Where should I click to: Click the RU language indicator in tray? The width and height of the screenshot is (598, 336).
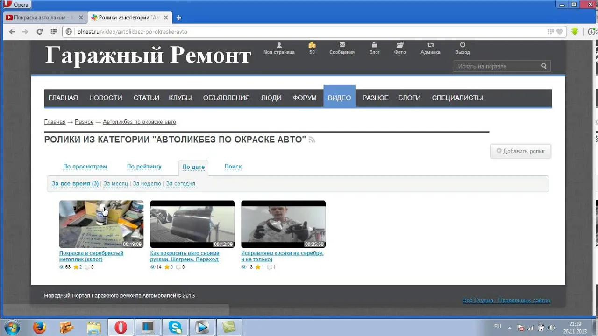point(498,327)
